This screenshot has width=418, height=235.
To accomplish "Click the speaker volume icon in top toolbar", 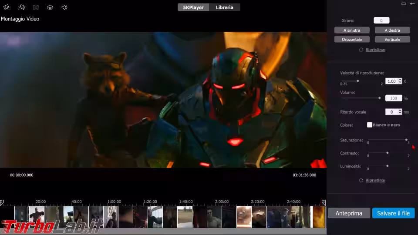I will [64, 7].
